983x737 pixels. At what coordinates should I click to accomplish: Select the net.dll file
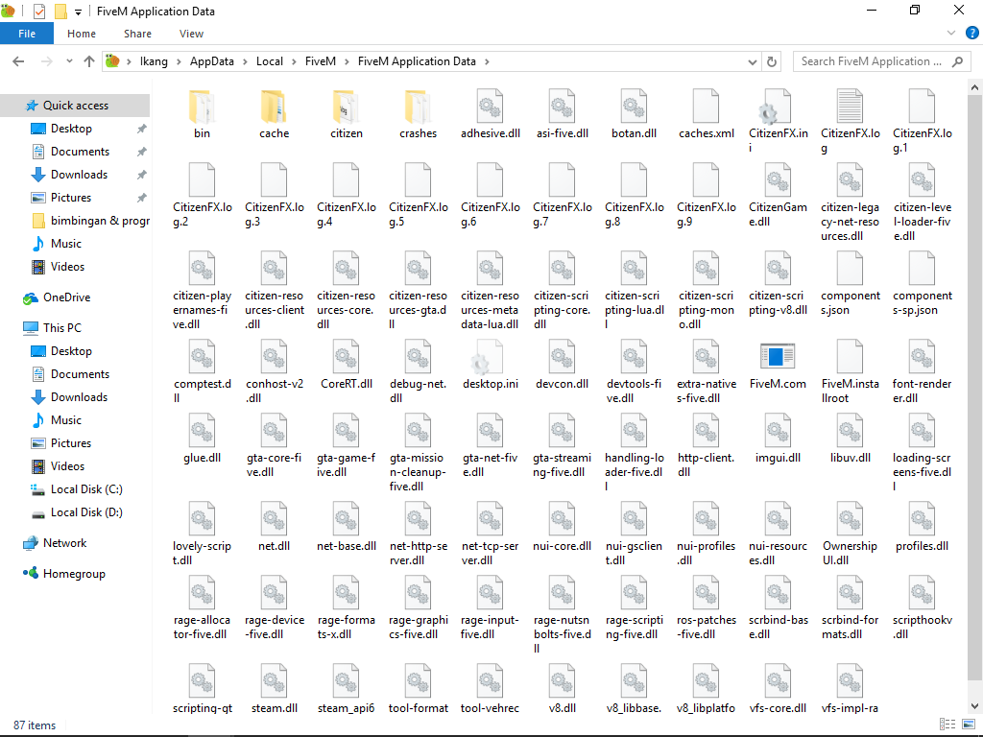point(274,527)
